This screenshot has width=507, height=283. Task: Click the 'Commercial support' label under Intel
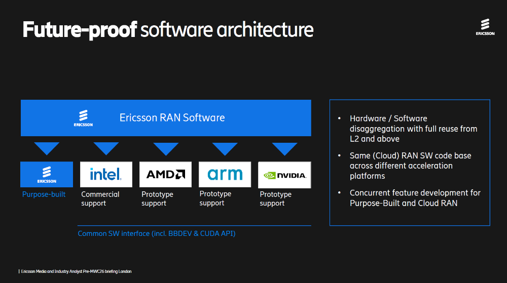[100, 198]
